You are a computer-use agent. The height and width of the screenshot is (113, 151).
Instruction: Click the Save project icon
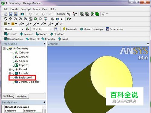click(11, 14)
